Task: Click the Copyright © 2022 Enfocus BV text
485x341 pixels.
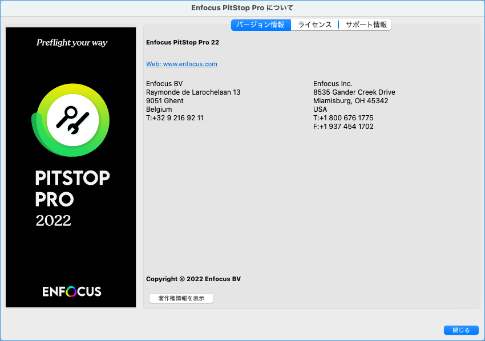Action: (x=193, y=279)
